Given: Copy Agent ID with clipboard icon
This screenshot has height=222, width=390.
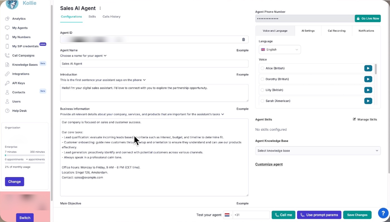Looking at the screenshot, I should coord(243,39).
